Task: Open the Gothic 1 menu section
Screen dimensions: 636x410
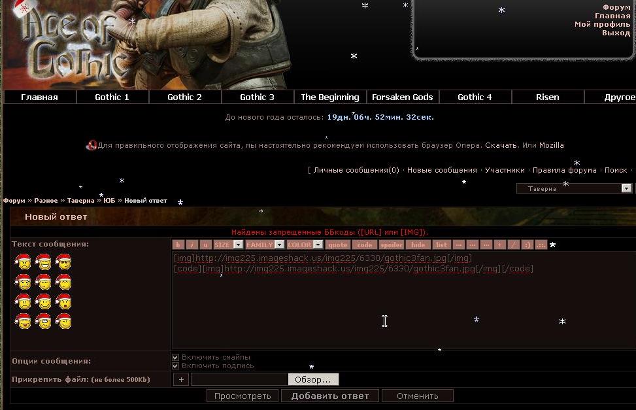Action: click(x=112, y=97)
